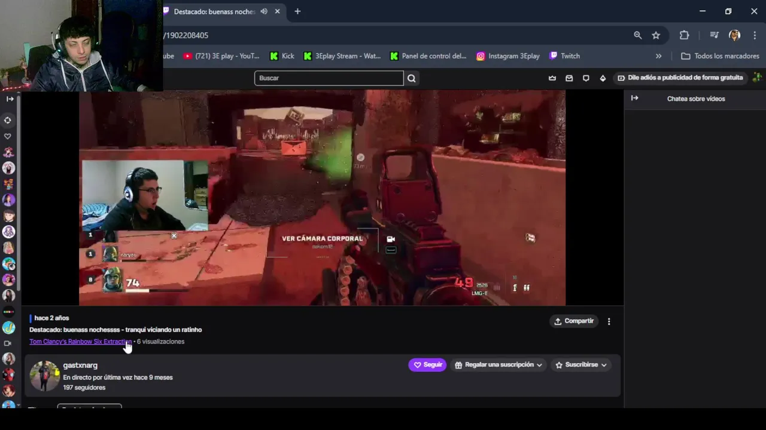766x430 pixels.
Task: Open a new browser tab
Action: click(297, 11)
